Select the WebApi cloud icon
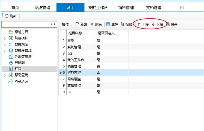 click(x=11, y=81)
